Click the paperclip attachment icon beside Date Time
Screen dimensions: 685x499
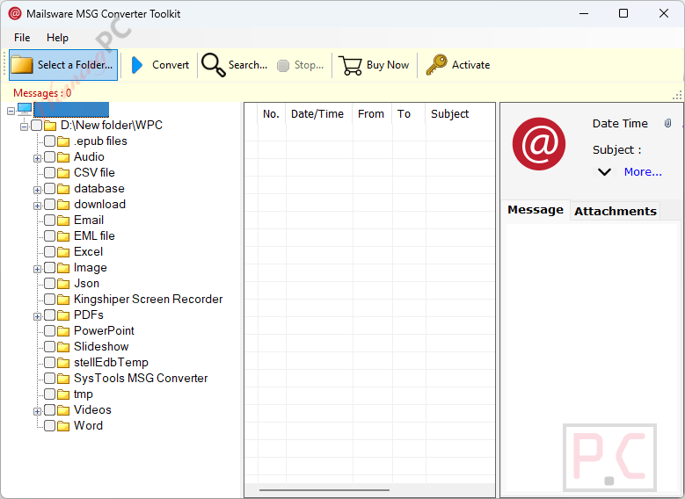pyautogui.click(x=667, y=124)
